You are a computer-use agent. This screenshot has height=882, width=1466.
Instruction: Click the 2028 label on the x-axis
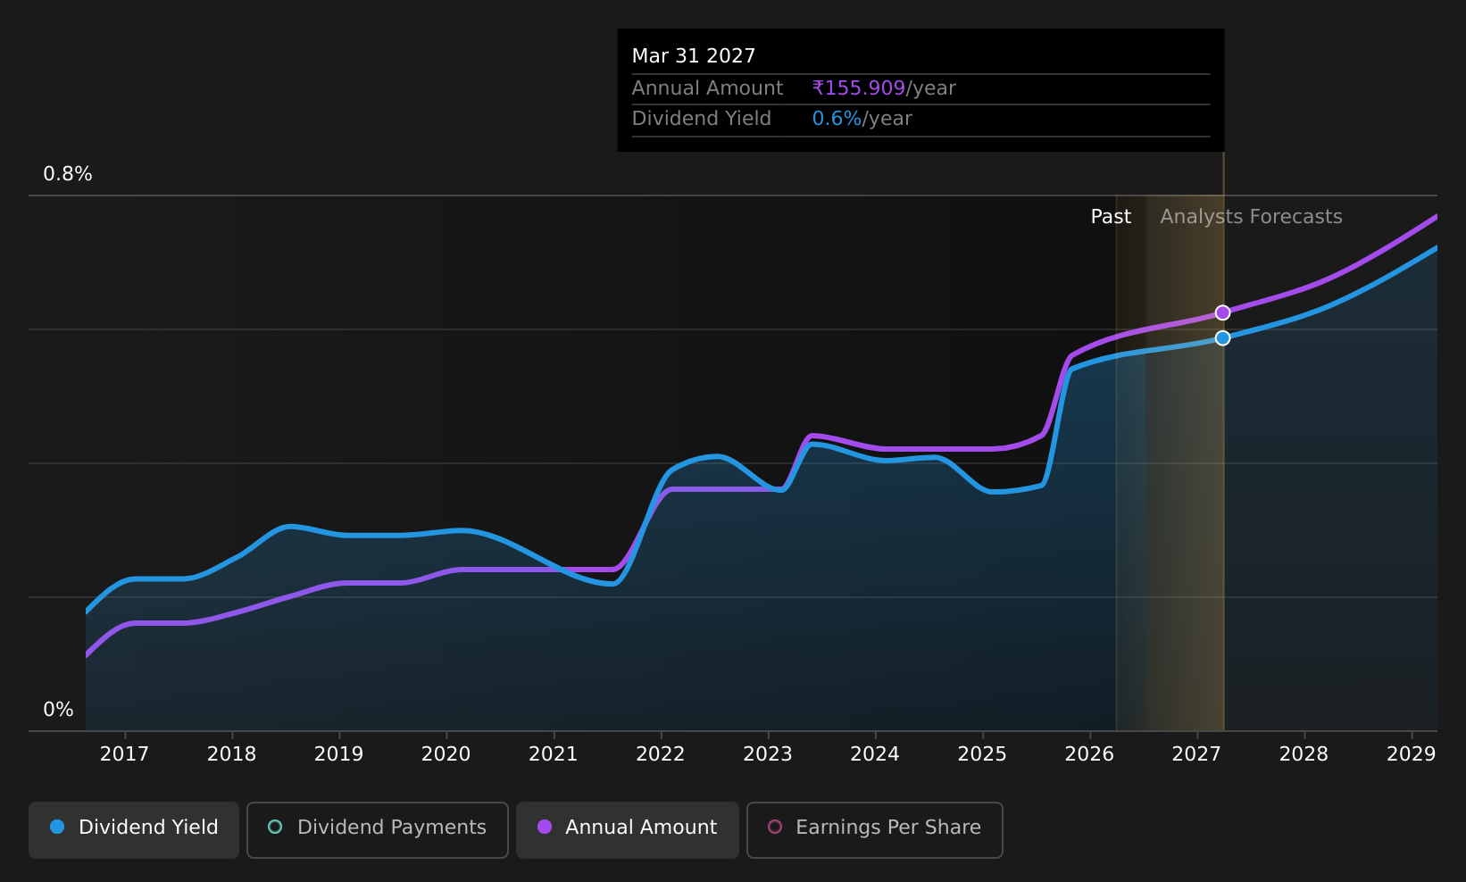pyautogui.click(x=1304, y=754)
